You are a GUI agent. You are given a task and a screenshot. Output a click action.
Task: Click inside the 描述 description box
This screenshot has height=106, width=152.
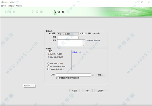71,43
